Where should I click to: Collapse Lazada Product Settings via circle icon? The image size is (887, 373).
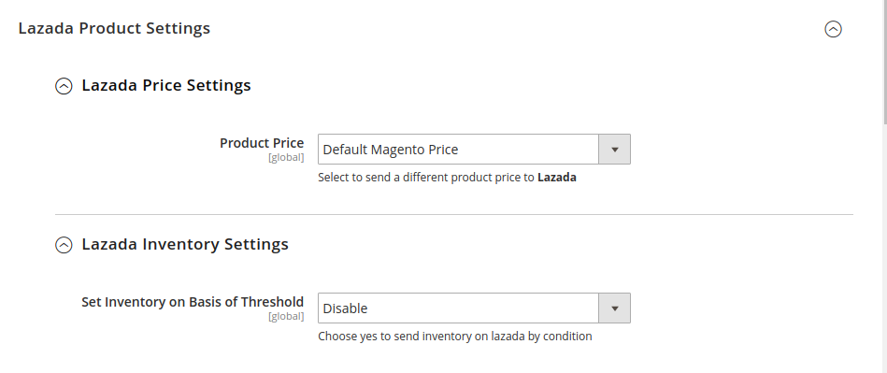(x=833, y=29)
